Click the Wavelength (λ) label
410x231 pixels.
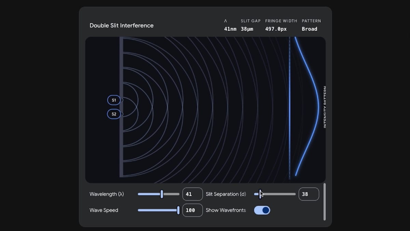pos(107,194)
